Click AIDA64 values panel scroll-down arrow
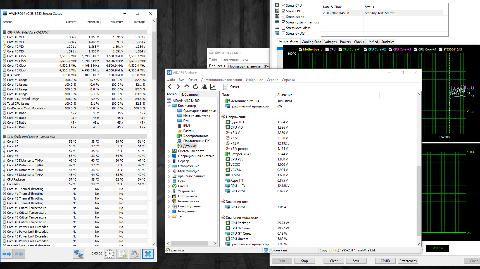 (x=419, y=244)
